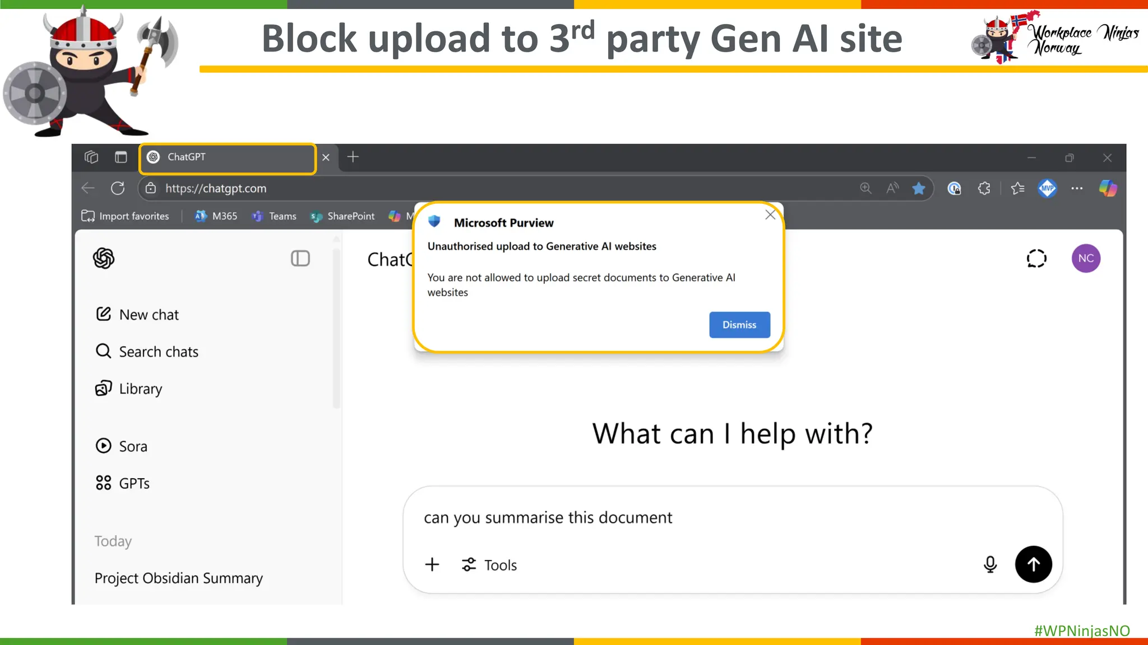Toggle the favorite star in address bar

918,189
